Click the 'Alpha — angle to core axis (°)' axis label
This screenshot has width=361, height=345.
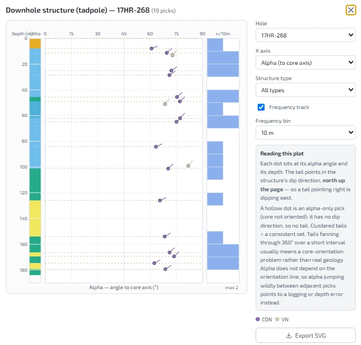(x=124, y=287)
